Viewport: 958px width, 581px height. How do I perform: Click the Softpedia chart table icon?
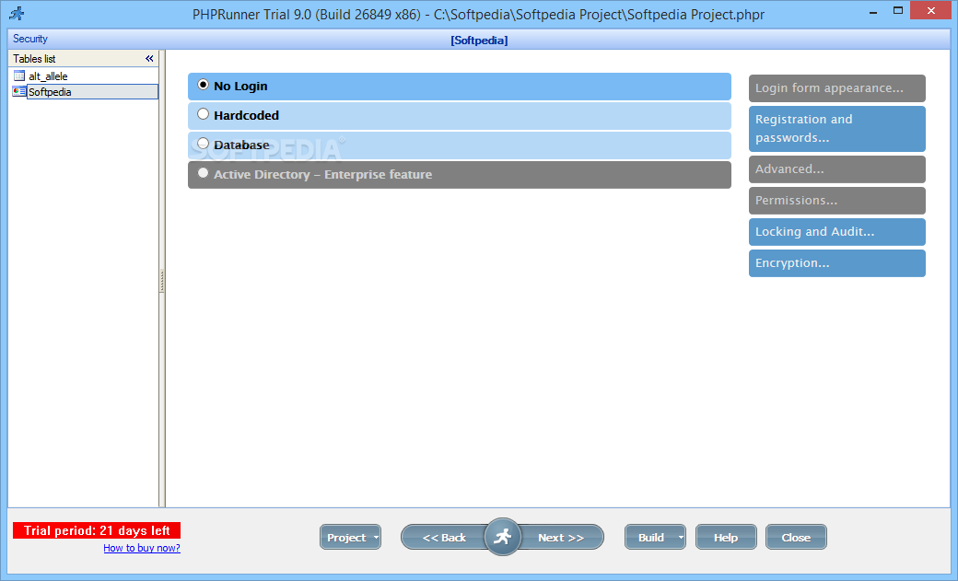(x=19, y=92)
